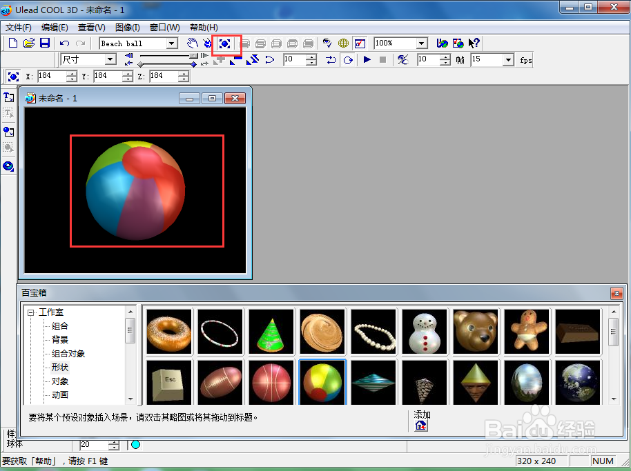The image size is (631, 471).
Task: Select the Move Object hand tool
Action: [x=193, y=43]
